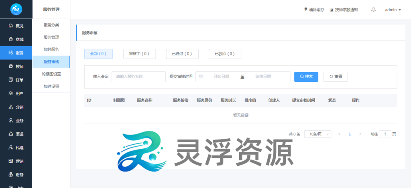Screen dimensions: 411x188
Task: Open 服务分类 submenu item
Action: pos(51,25)
